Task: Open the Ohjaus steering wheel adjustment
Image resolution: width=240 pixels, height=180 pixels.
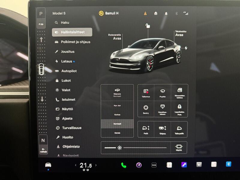Action: pos(162,129)
